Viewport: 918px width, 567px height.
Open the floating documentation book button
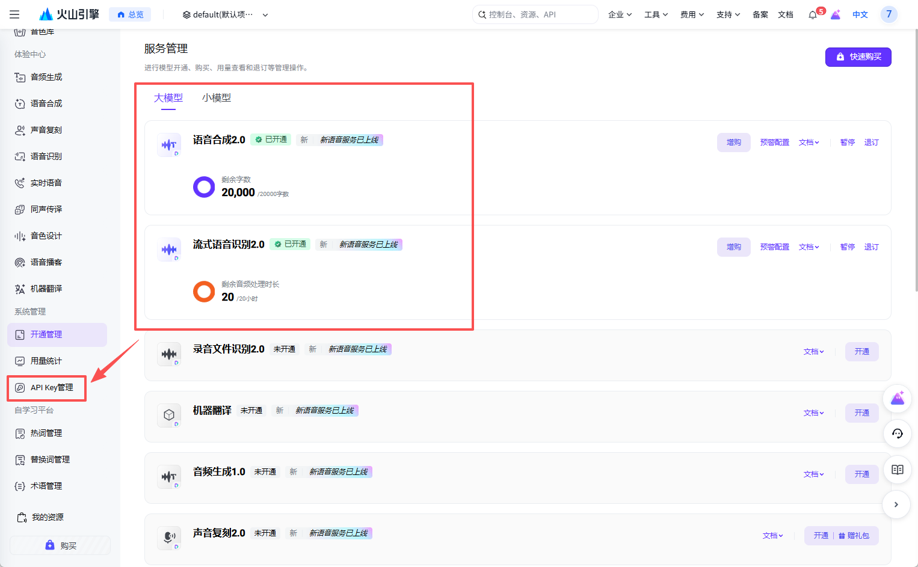[x=897, y=470]
